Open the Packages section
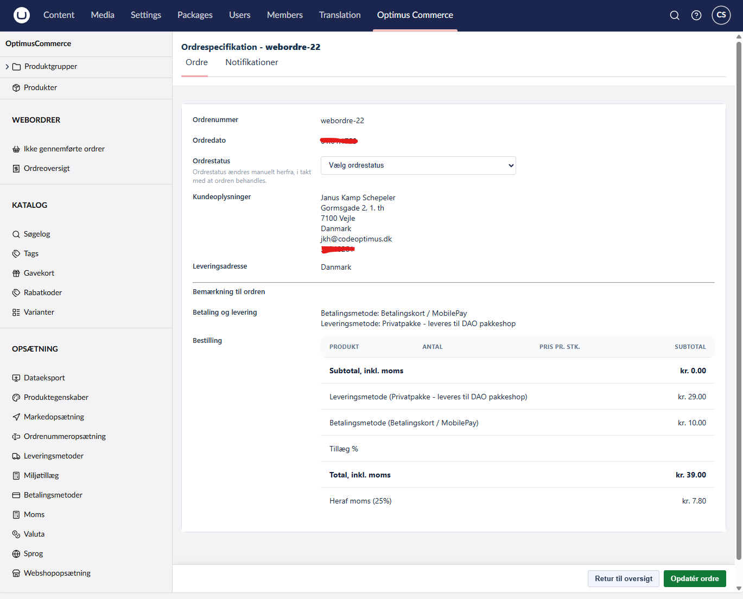 click(x=195, y=15)
